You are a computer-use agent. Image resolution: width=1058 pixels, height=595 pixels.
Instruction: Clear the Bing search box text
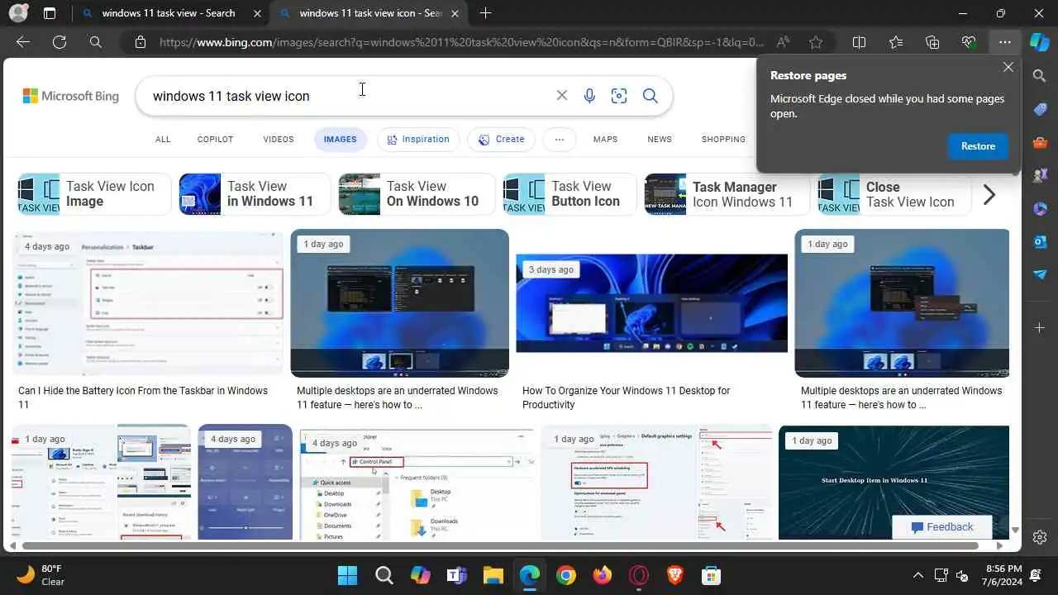coord(562,96)
